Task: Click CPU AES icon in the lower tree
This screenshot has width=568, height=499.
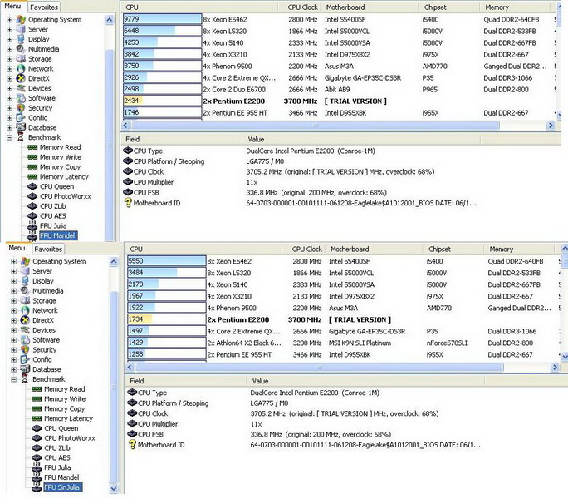Action: [x=37, y=457]
